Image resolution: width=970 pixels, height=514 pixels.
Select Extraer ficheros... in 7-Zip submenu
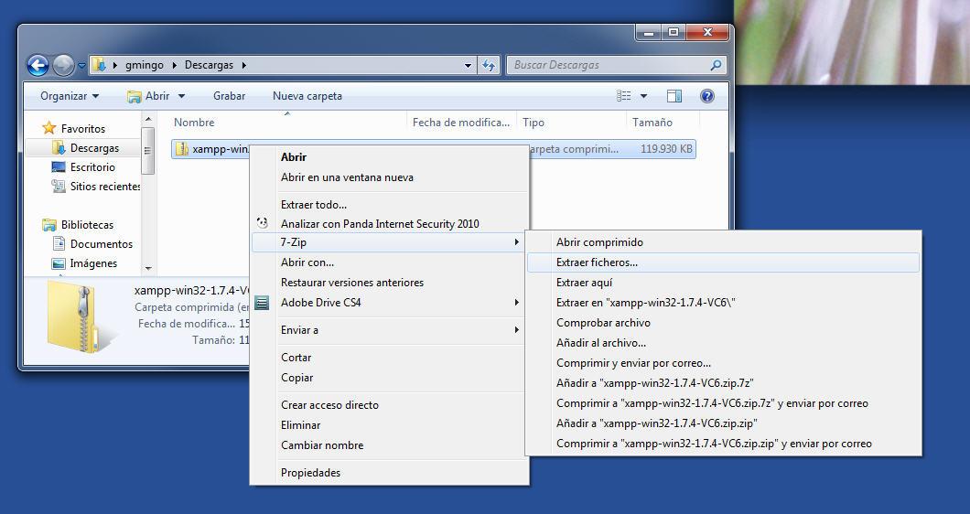(x=597, y=262)
